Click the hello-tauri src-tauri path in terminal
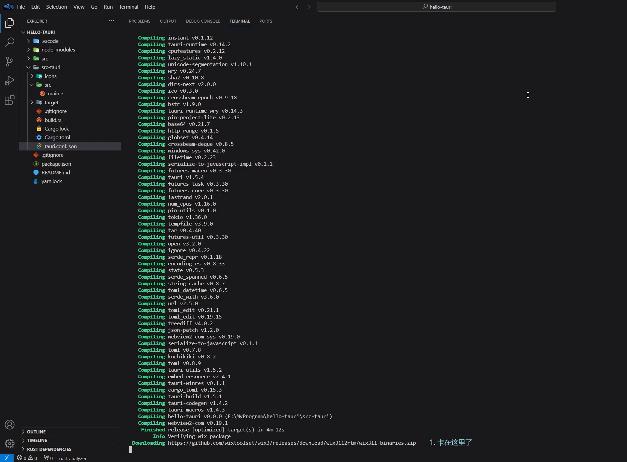 278,416
